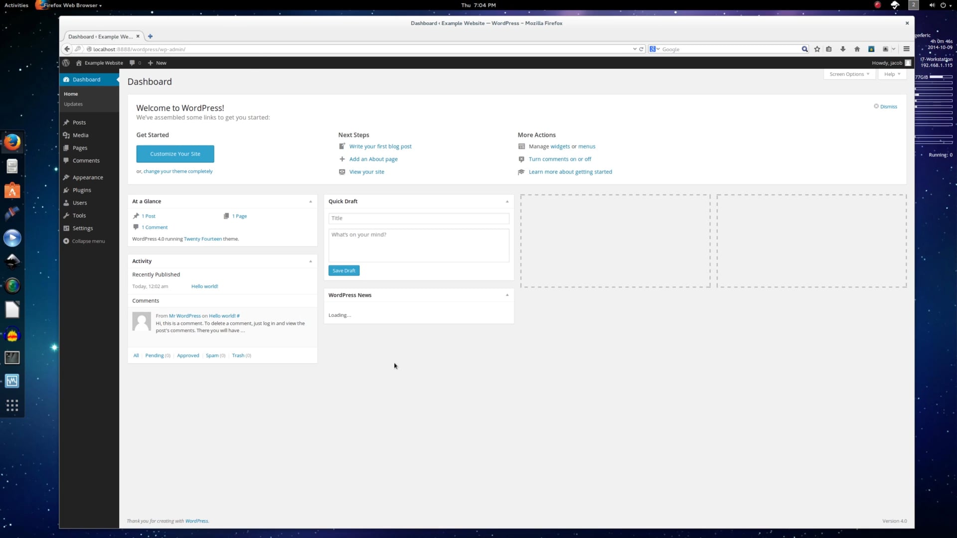Close the Dashboard browser tab
957x538 pixels.
[138, 36]
